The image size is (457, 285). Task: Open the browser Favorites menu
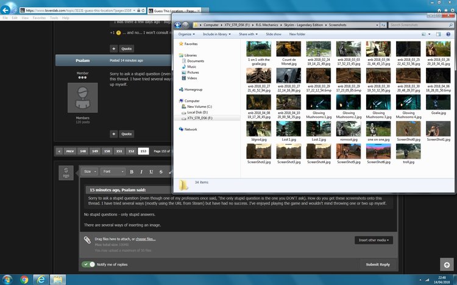click(x=39, y=18)
